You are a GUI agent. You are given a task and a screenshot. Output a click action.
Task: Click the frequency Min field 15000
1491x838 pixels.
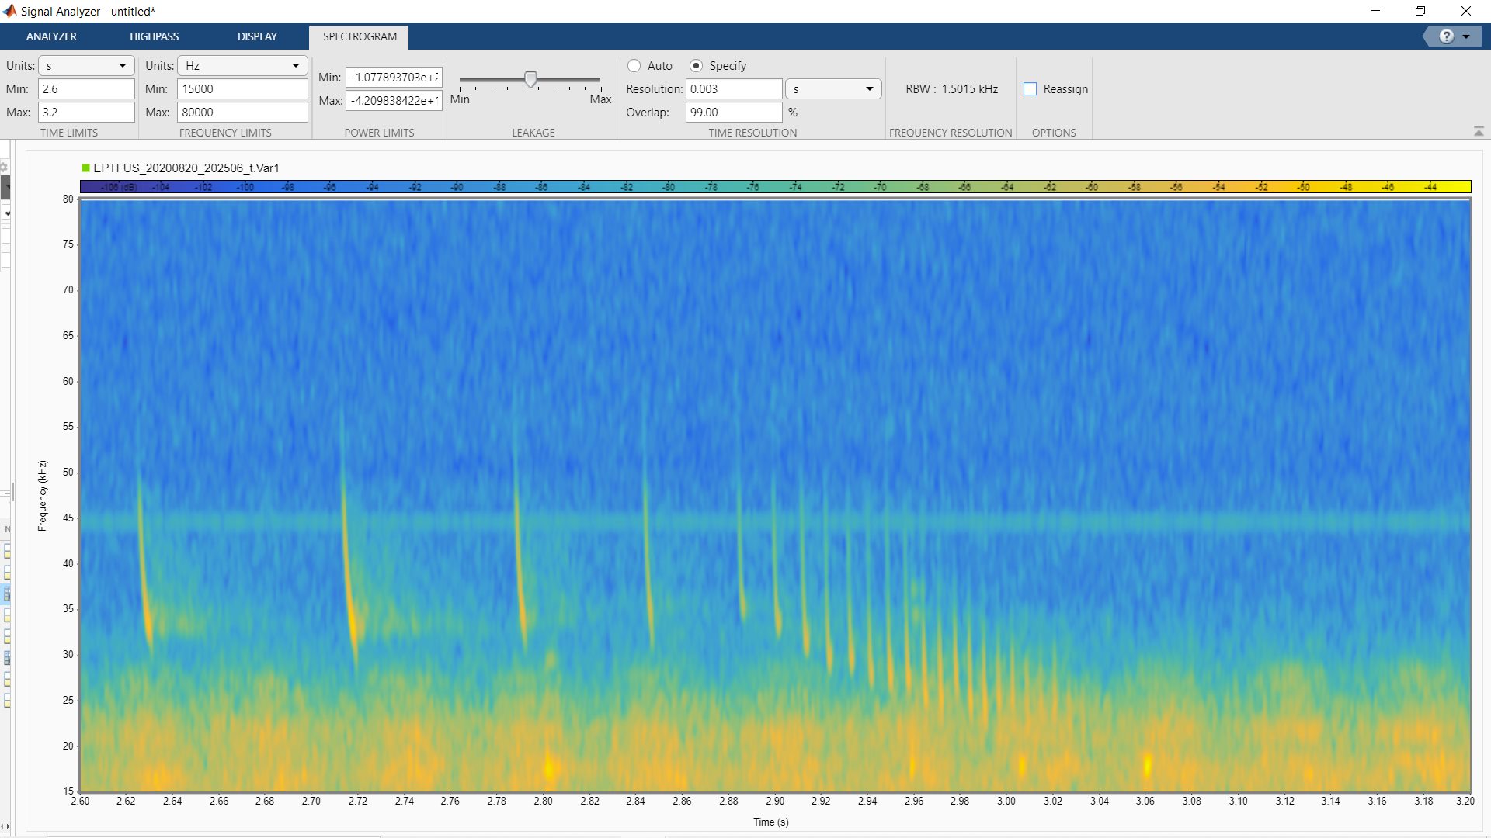(x=242, y=89)
